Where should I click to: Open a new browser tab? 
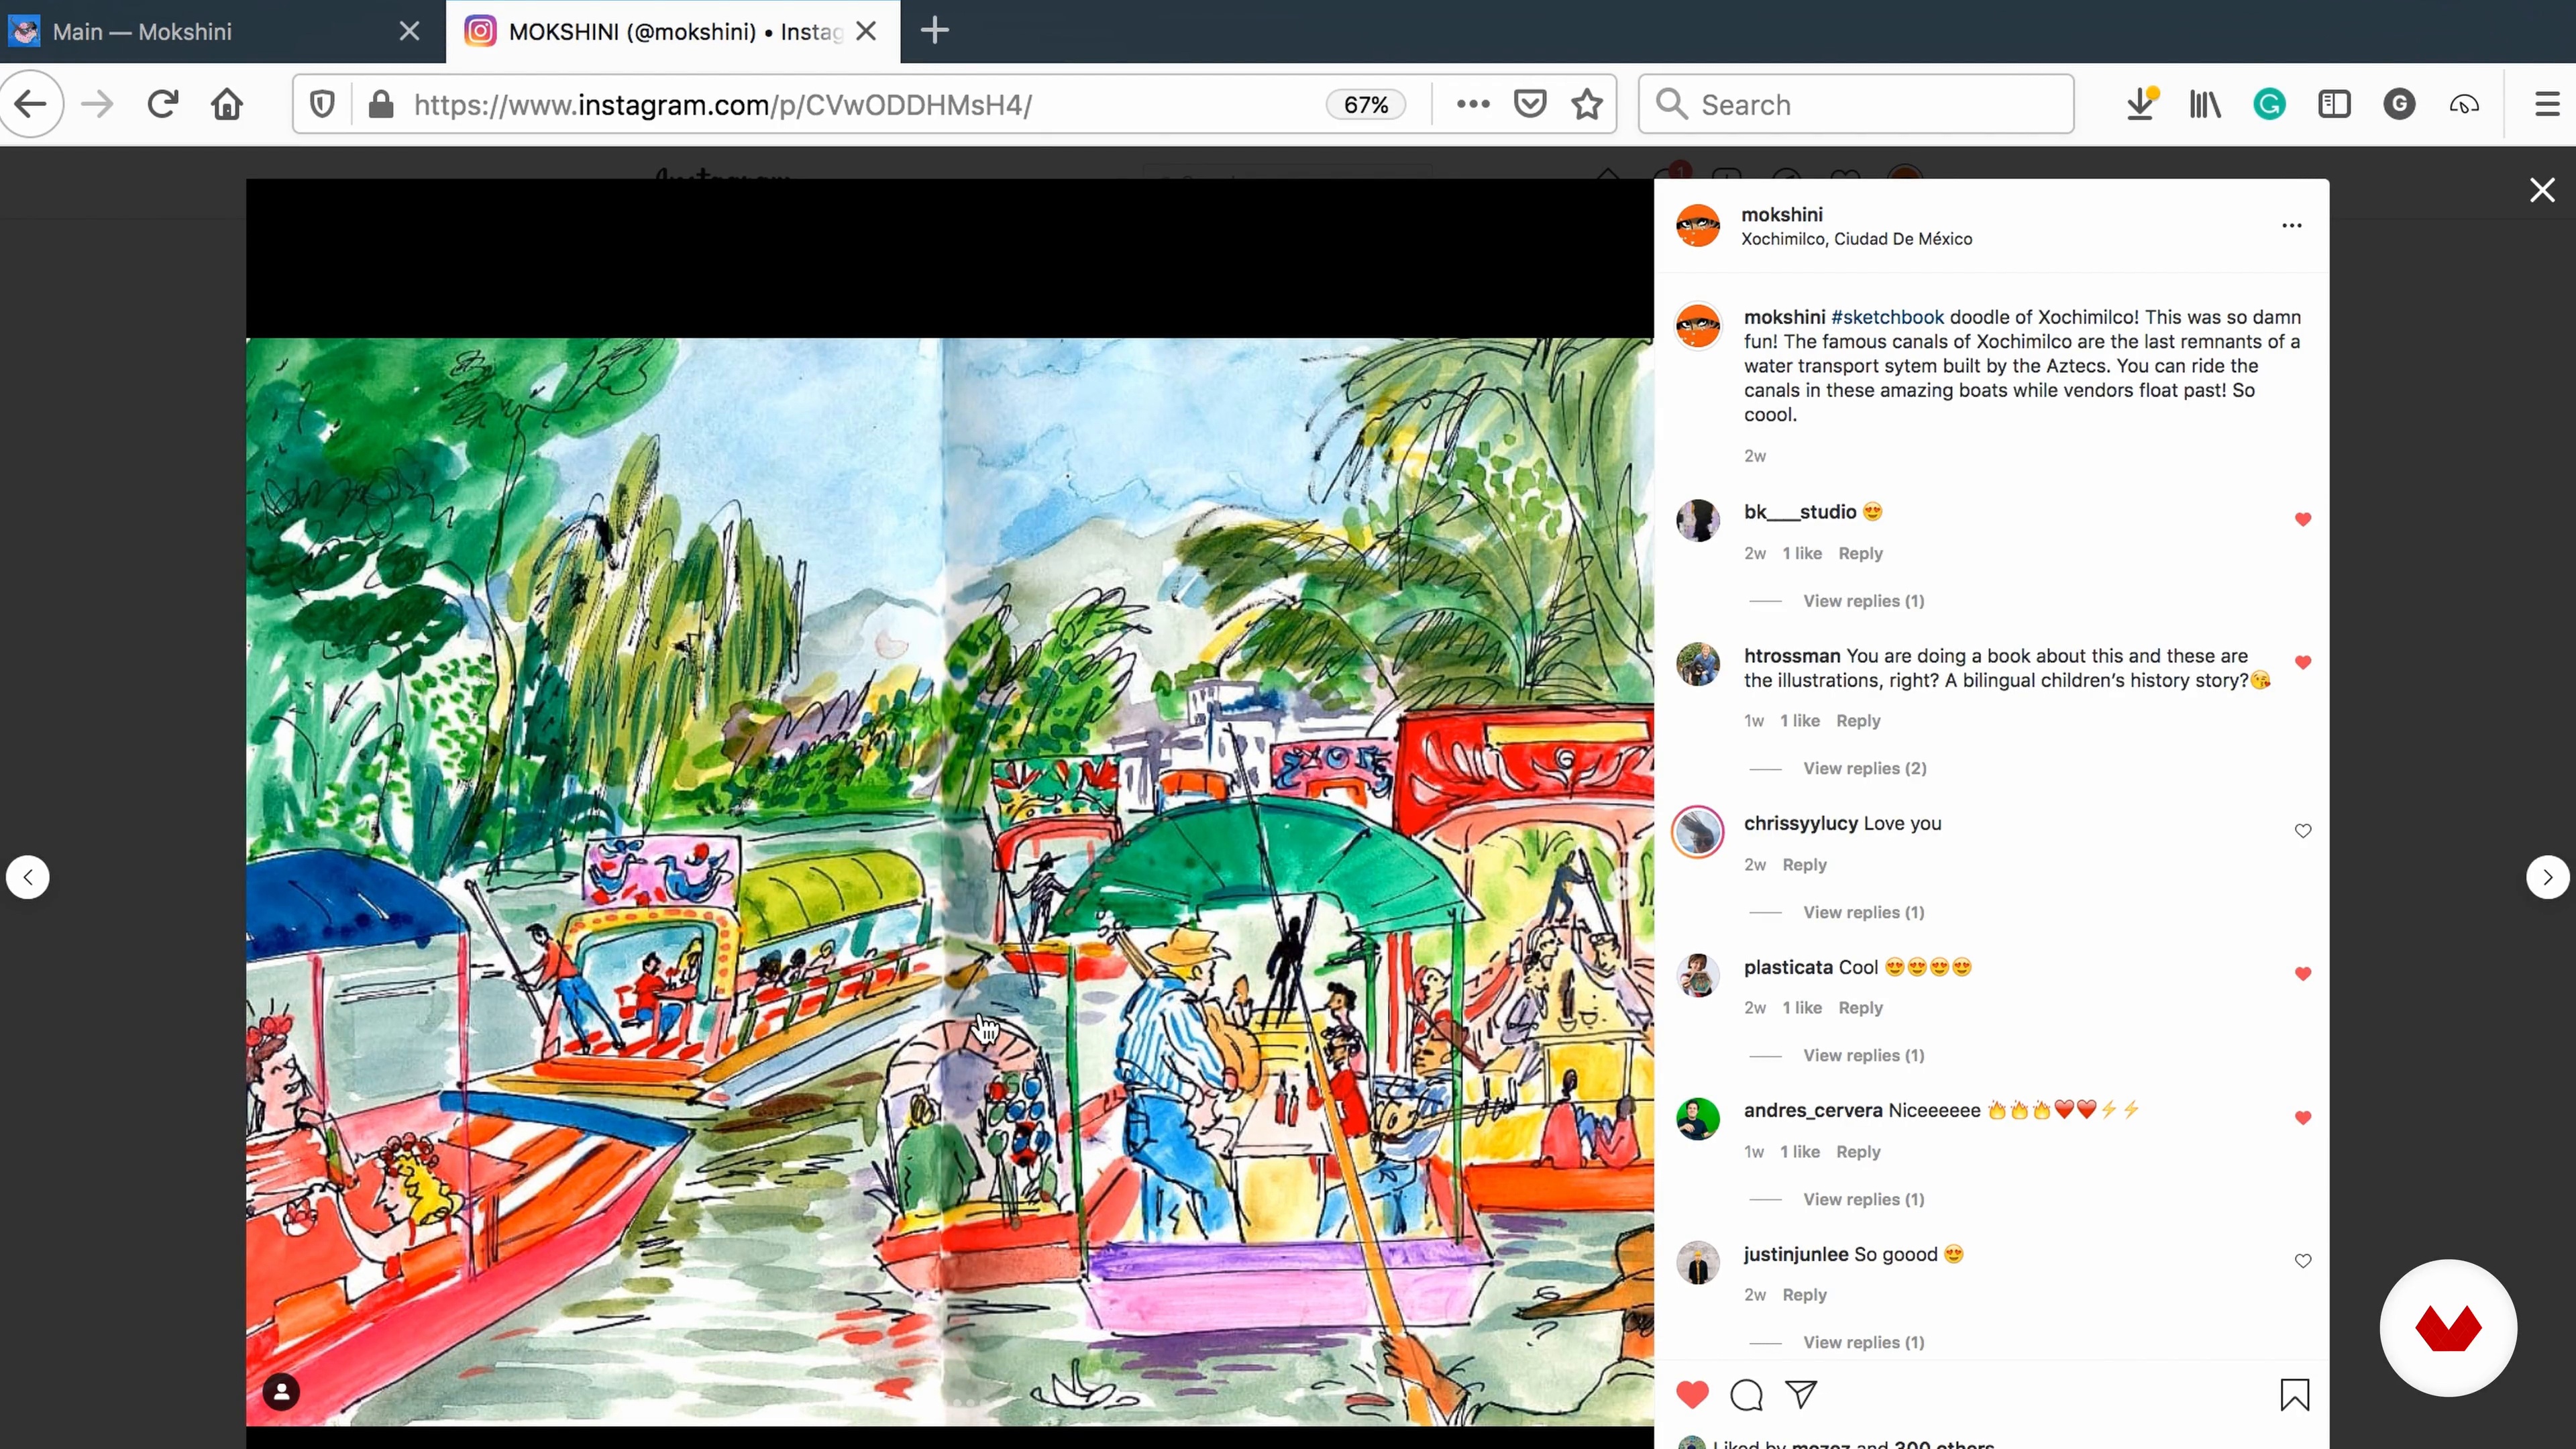coord(934,31)
